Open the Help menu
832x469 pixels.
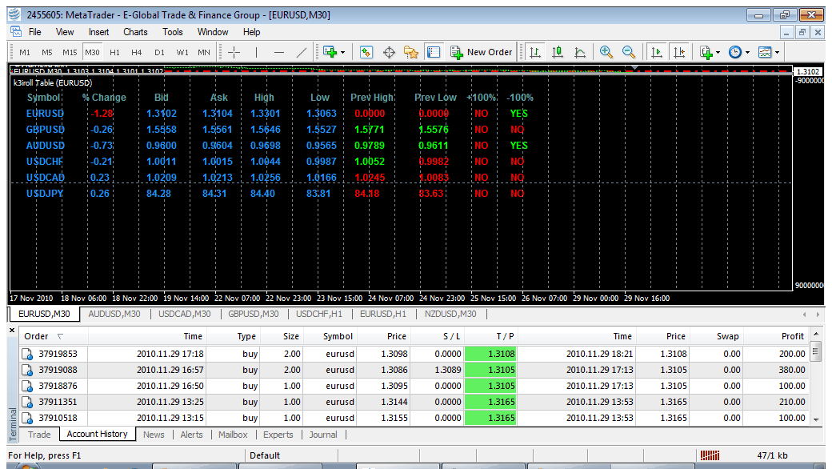click(x=251, y=32)
